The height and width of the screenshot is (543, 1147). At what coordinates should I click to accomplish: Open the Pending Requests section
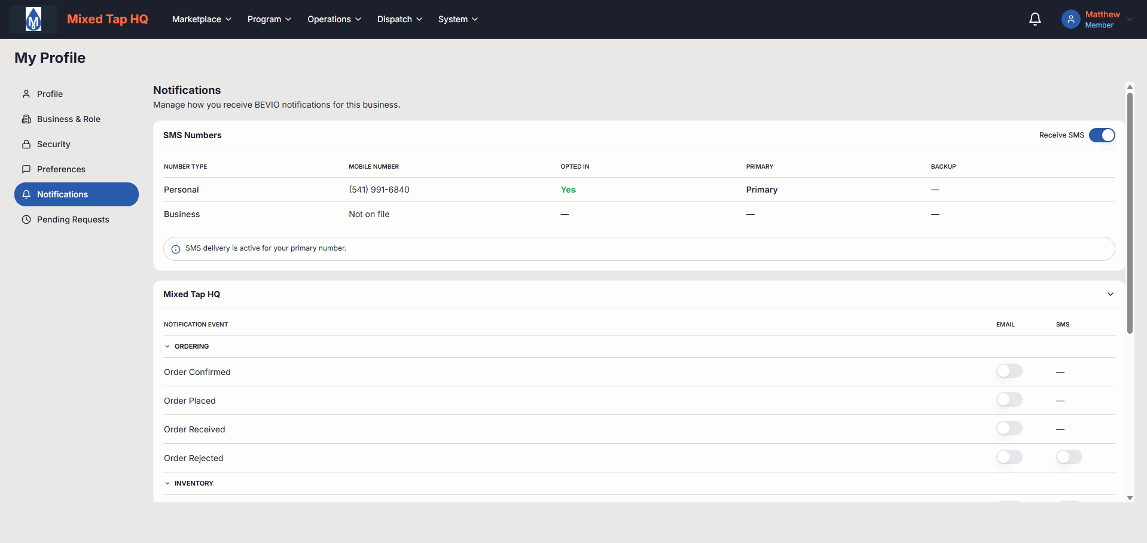coord(77,219)
